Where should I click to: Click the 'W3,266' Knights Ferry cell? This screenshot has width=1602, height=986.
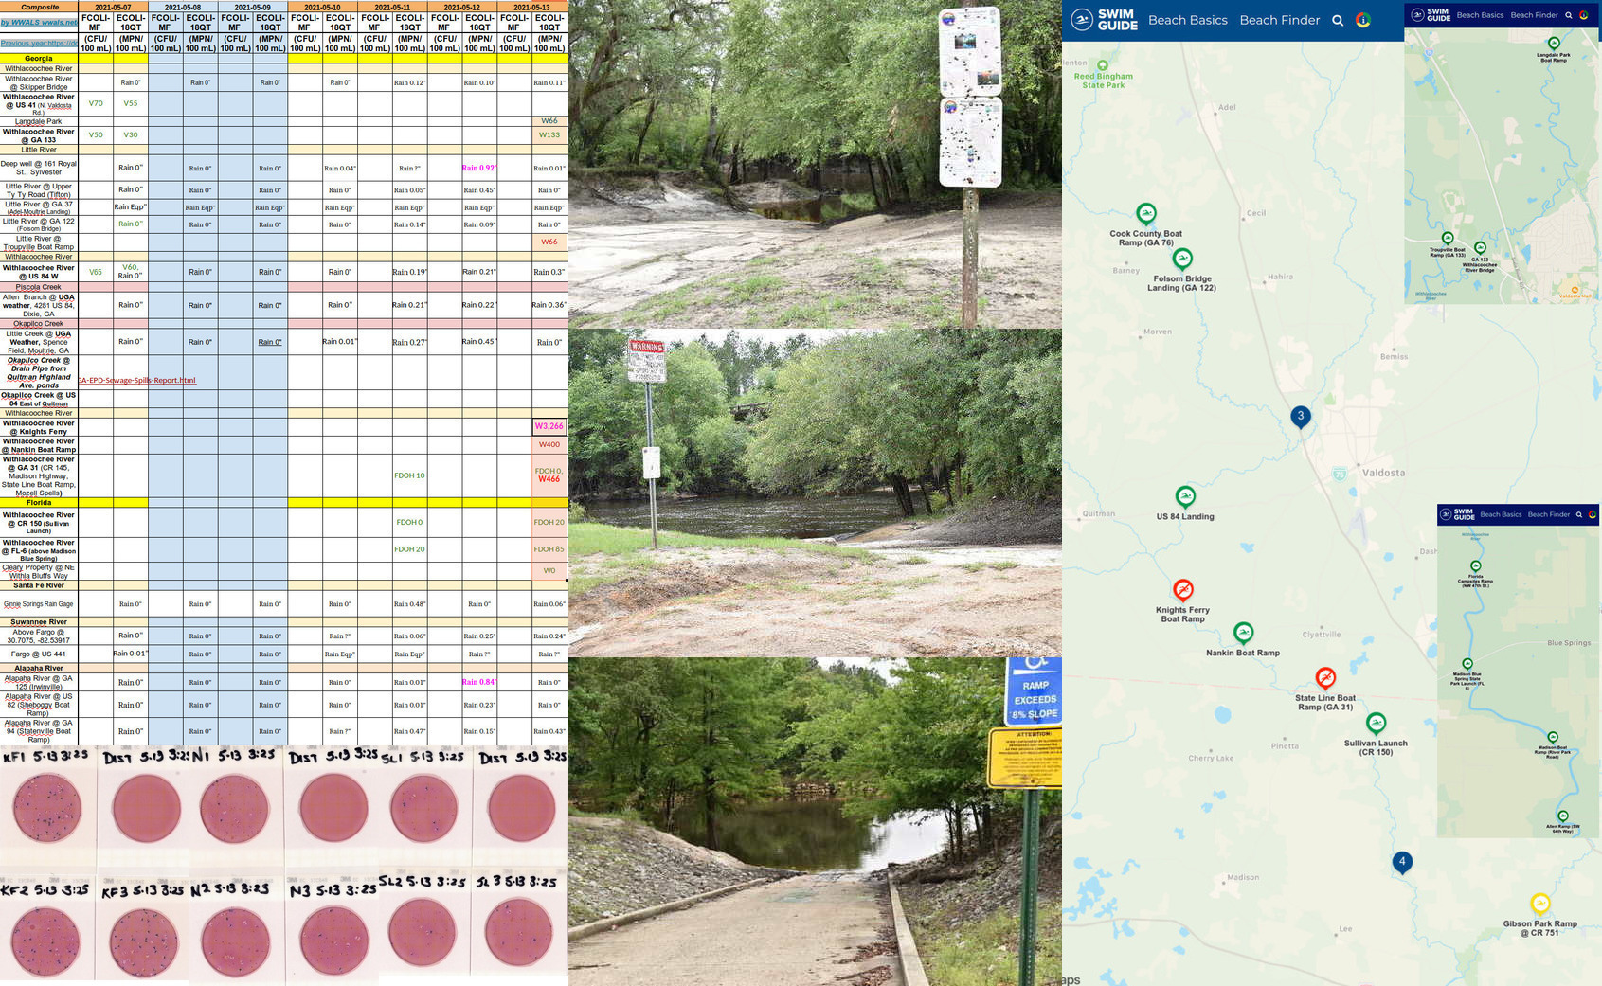549,426
